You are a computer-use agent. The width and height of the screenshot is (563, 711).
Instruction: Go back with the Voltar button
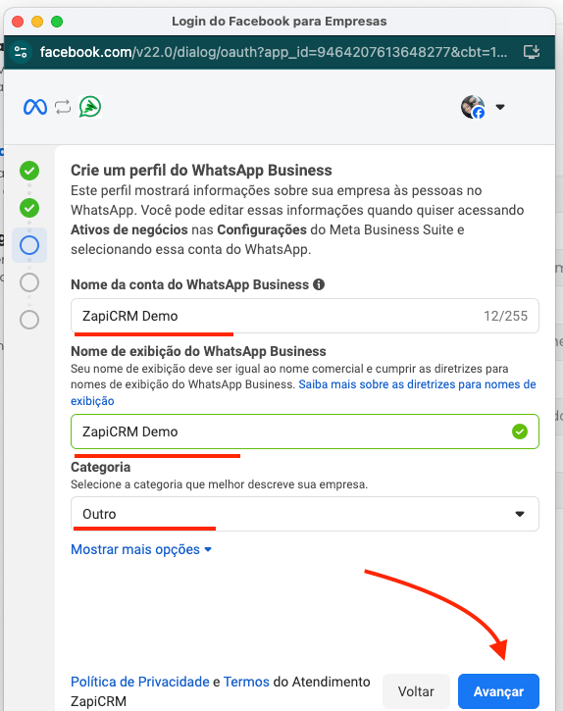click(x=416, y=691)
